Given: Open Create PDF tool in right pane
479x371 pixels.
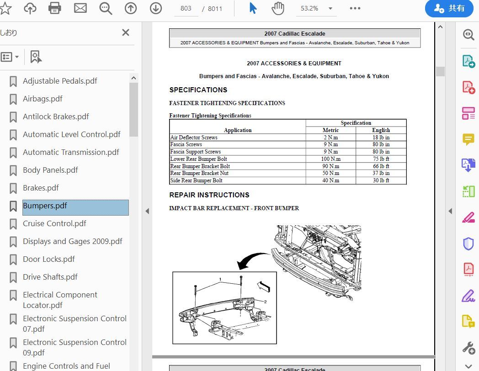Looking at the screenshot, I should [x=468, y=87].
